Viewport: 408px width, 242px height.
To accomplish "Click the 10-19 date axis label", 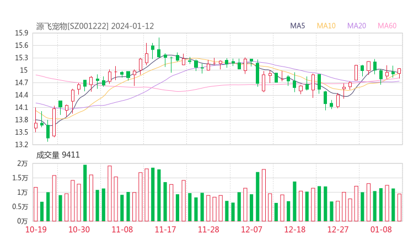I will (36, 229).
